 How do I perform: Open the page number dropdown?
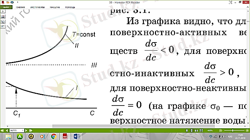pyautogui.click(x=23, y=130)
